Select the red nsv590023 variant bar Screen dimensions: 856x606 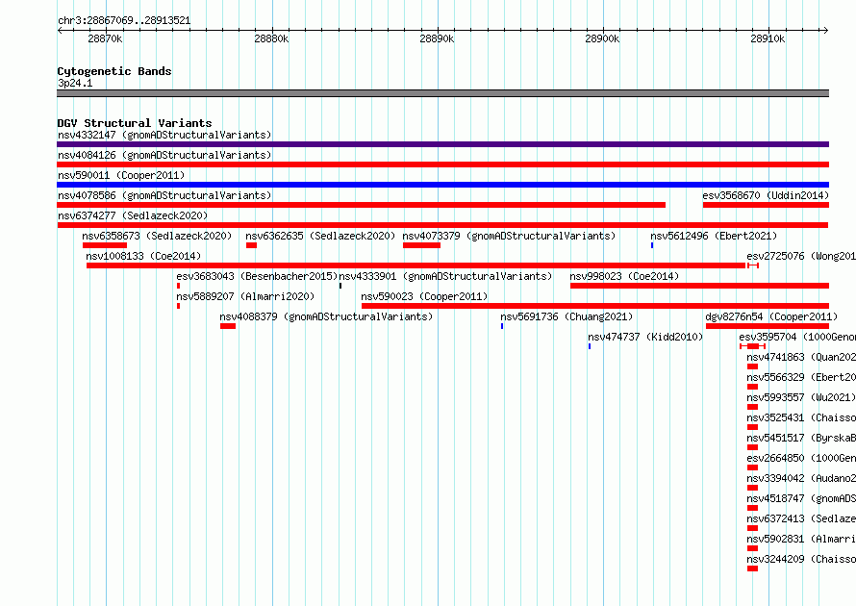595,306
